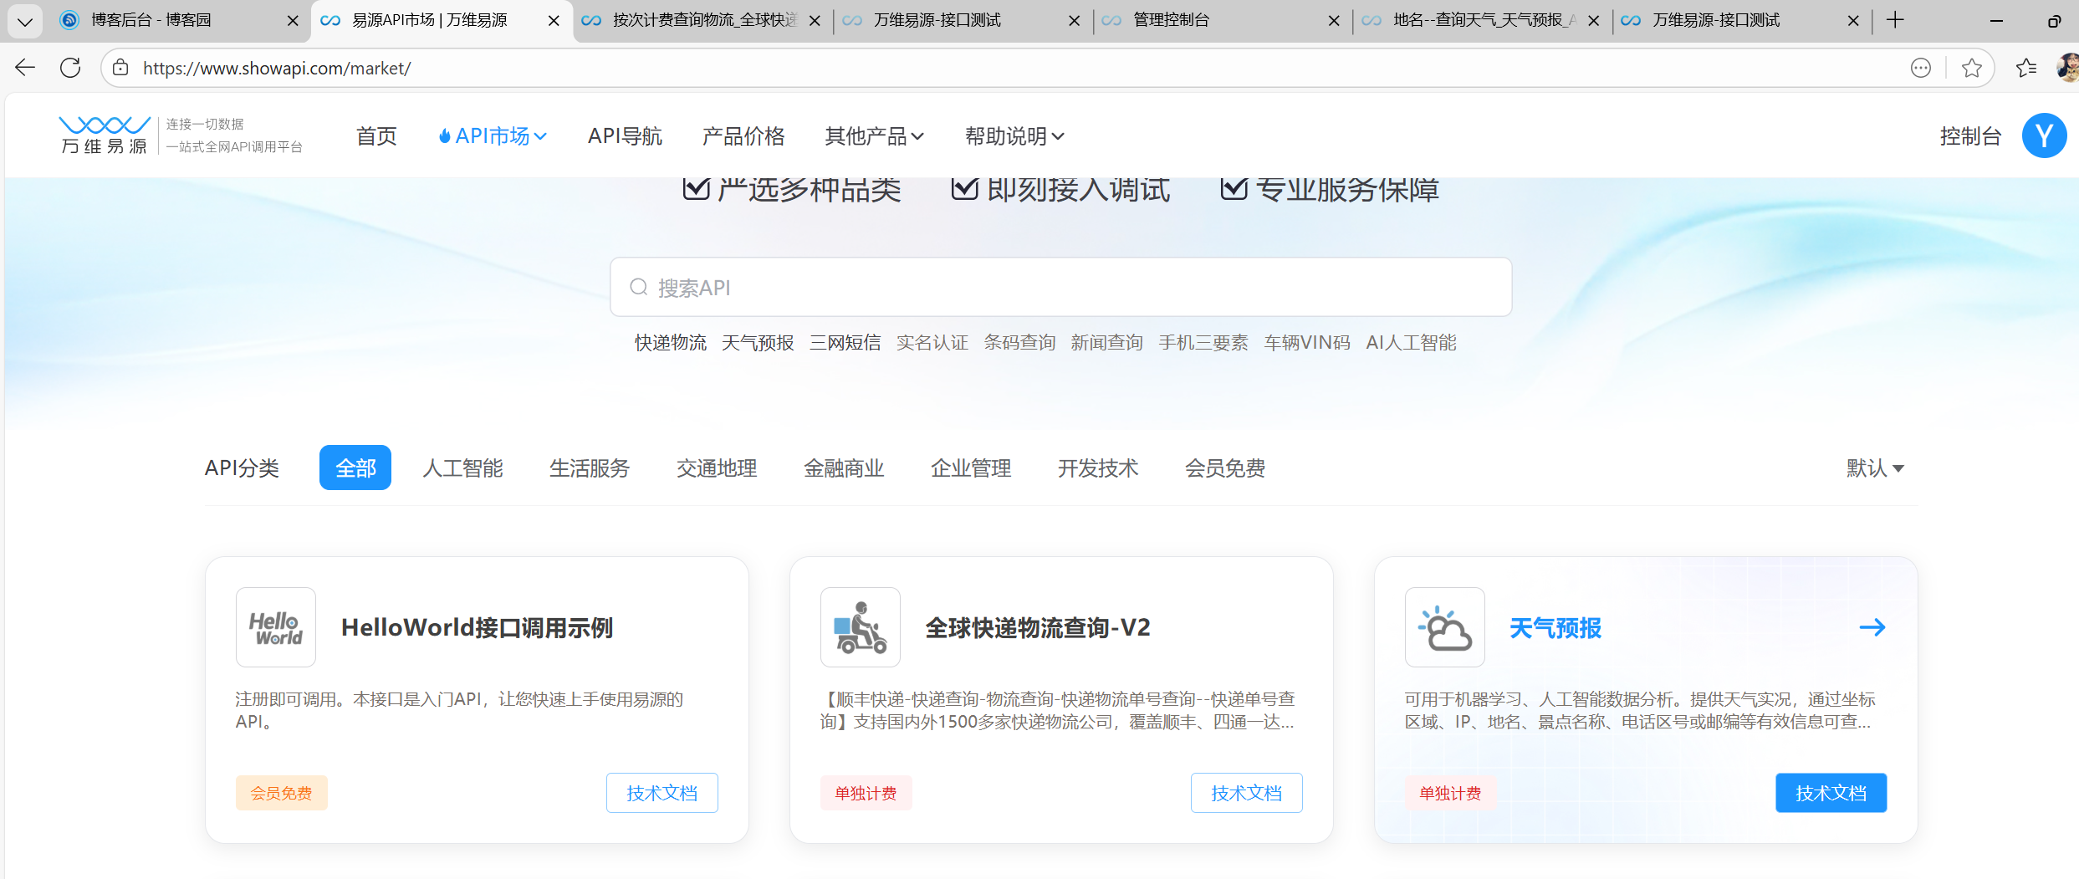Screen dimensions: 2079x879
Task: Expand the 其他产品 menu
Action: click(874, 135)
